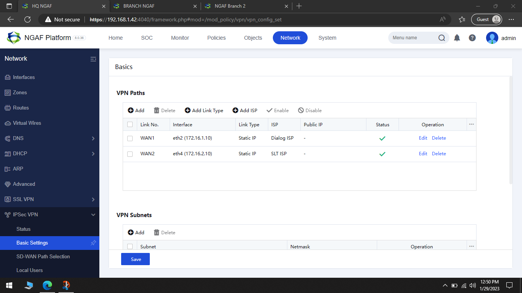
Task: Edit the WAN1 VPN path
Action: [423, 138]
